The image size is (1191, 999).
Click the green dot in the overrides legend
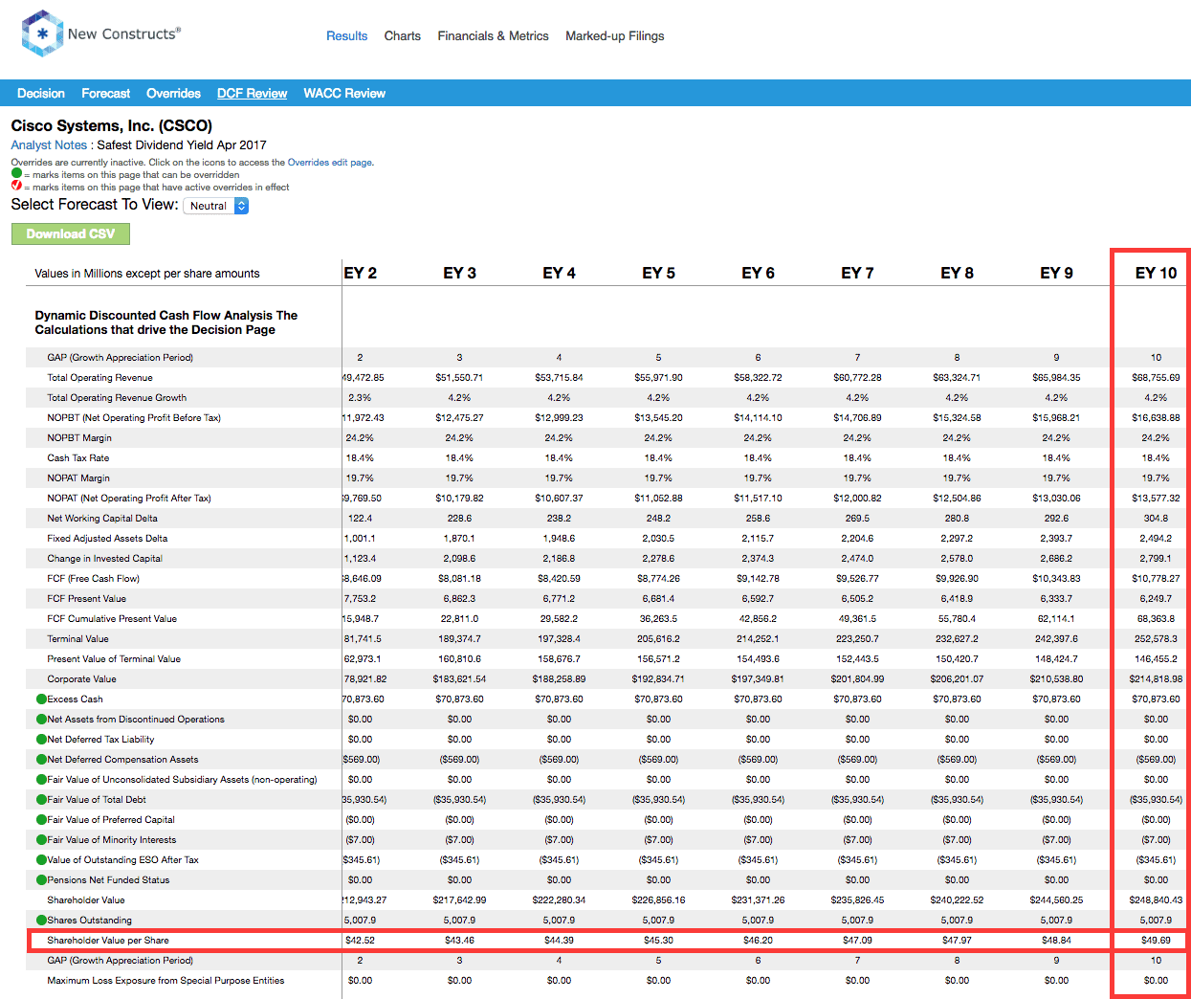coord(16,174)
